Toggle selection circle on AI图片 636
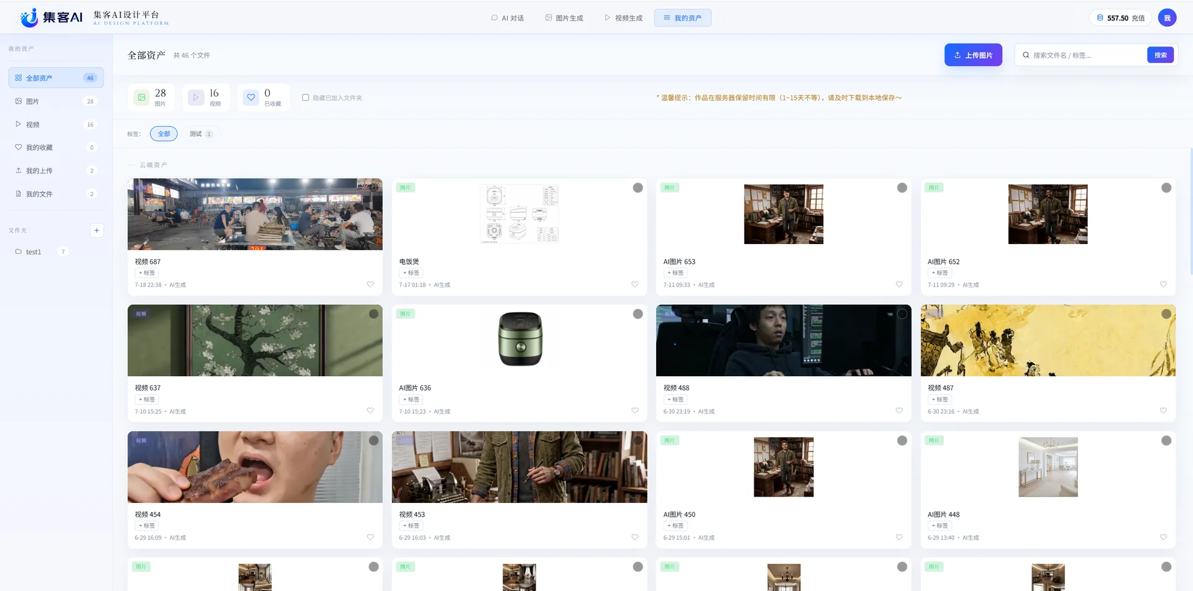The height and width of the screenshot is (591, 1193). [638, 314]
